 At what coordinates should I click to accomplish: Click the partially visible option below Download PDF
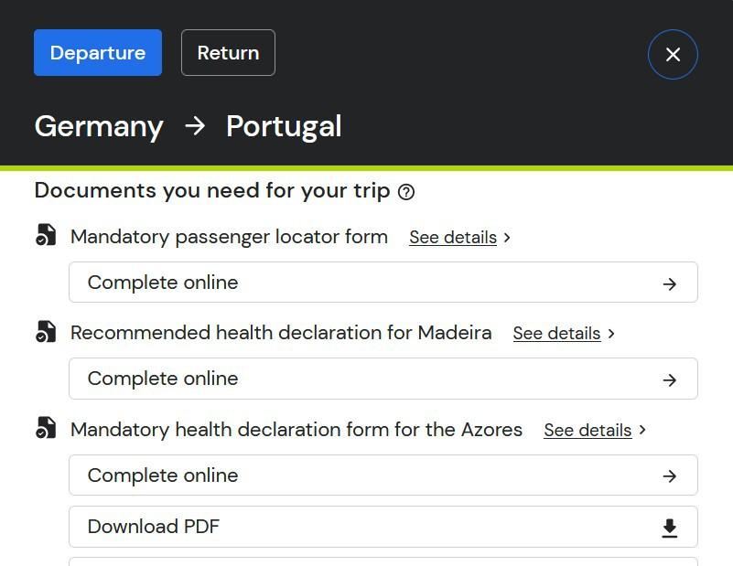pyautogui.click(x=383, y=561)
